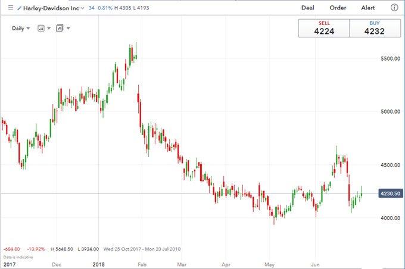Image resolution: width=405 pixels, height=269 pixels.
Task: Click the H 4305 daily high in header
Action: 123,8
